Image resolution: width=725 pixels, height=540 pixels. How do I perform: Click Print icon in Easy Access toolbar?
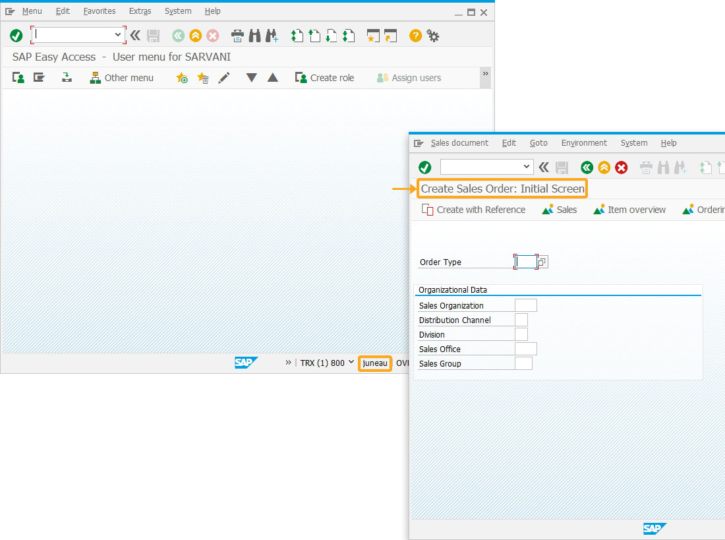coord(237,36)
